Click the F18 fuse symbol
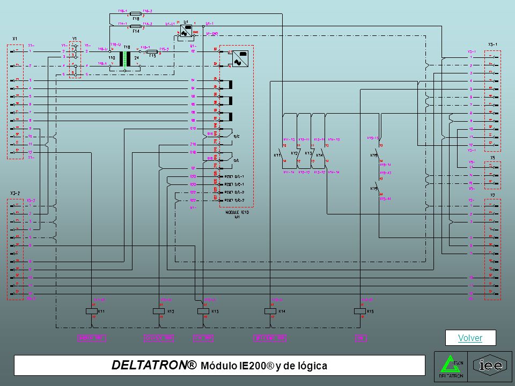 pyautogui.click(x=135, y=14)
